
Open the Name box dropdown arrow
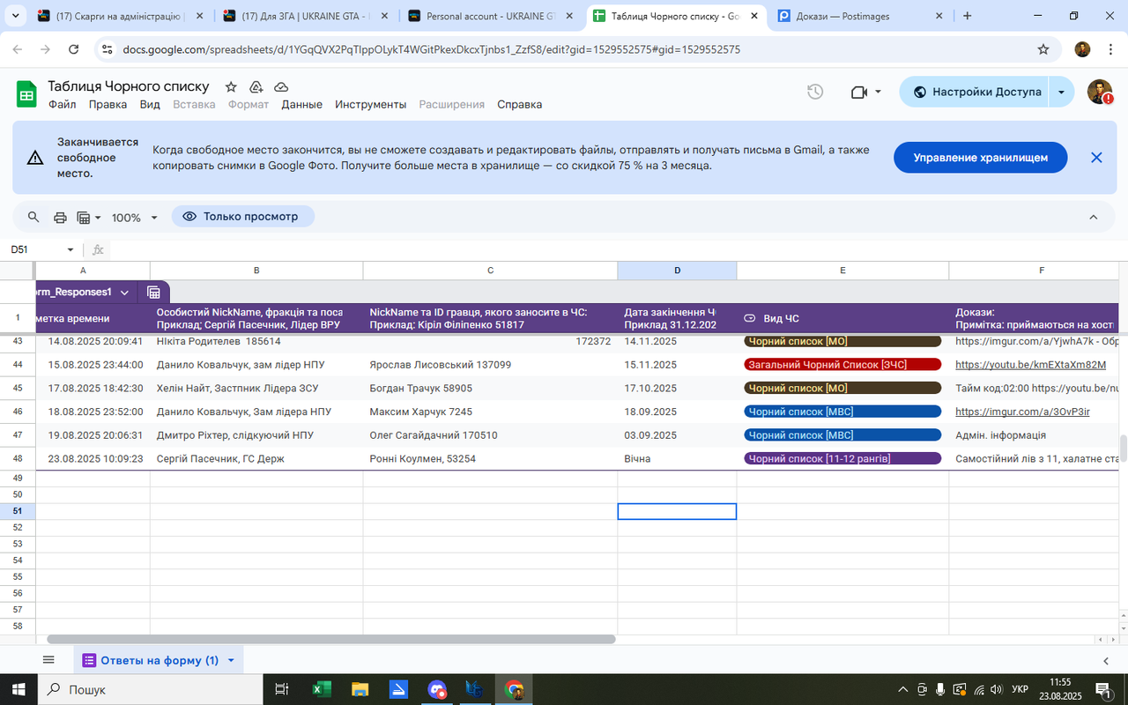70,249
